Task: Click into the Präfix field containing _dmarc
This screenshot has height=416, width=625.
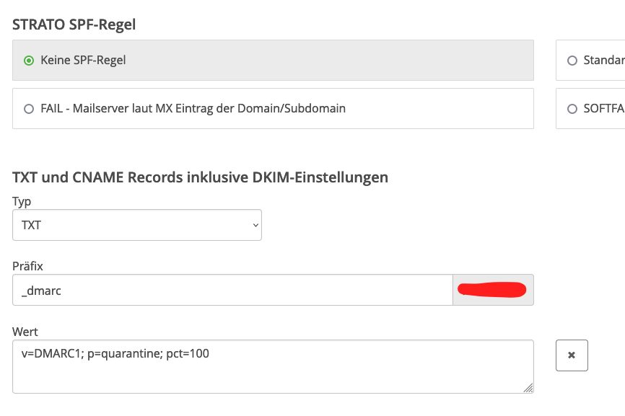Action: click(x=233, y=291)
